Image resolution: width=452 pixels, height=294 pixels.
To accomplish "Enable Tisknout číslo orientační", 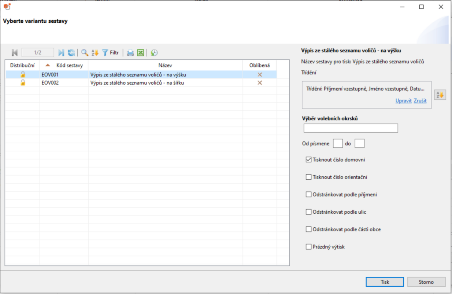I will 308,177.
